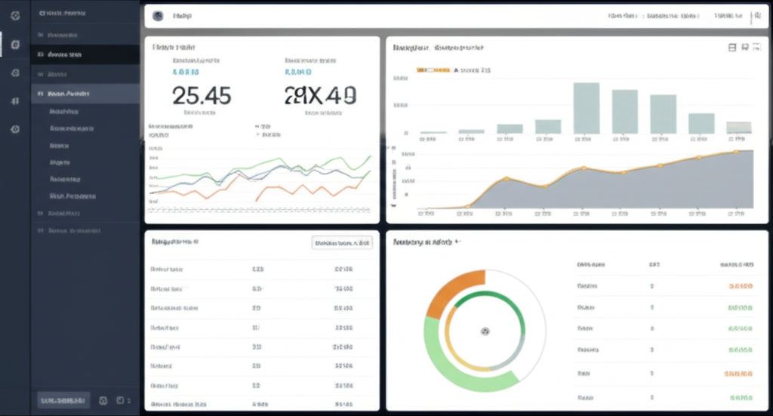Image resolution: width=773 pixels, height=416 pixels.
Task: Click the square icon beside the sidebar bottom button
Action: (x=103, y=400)
